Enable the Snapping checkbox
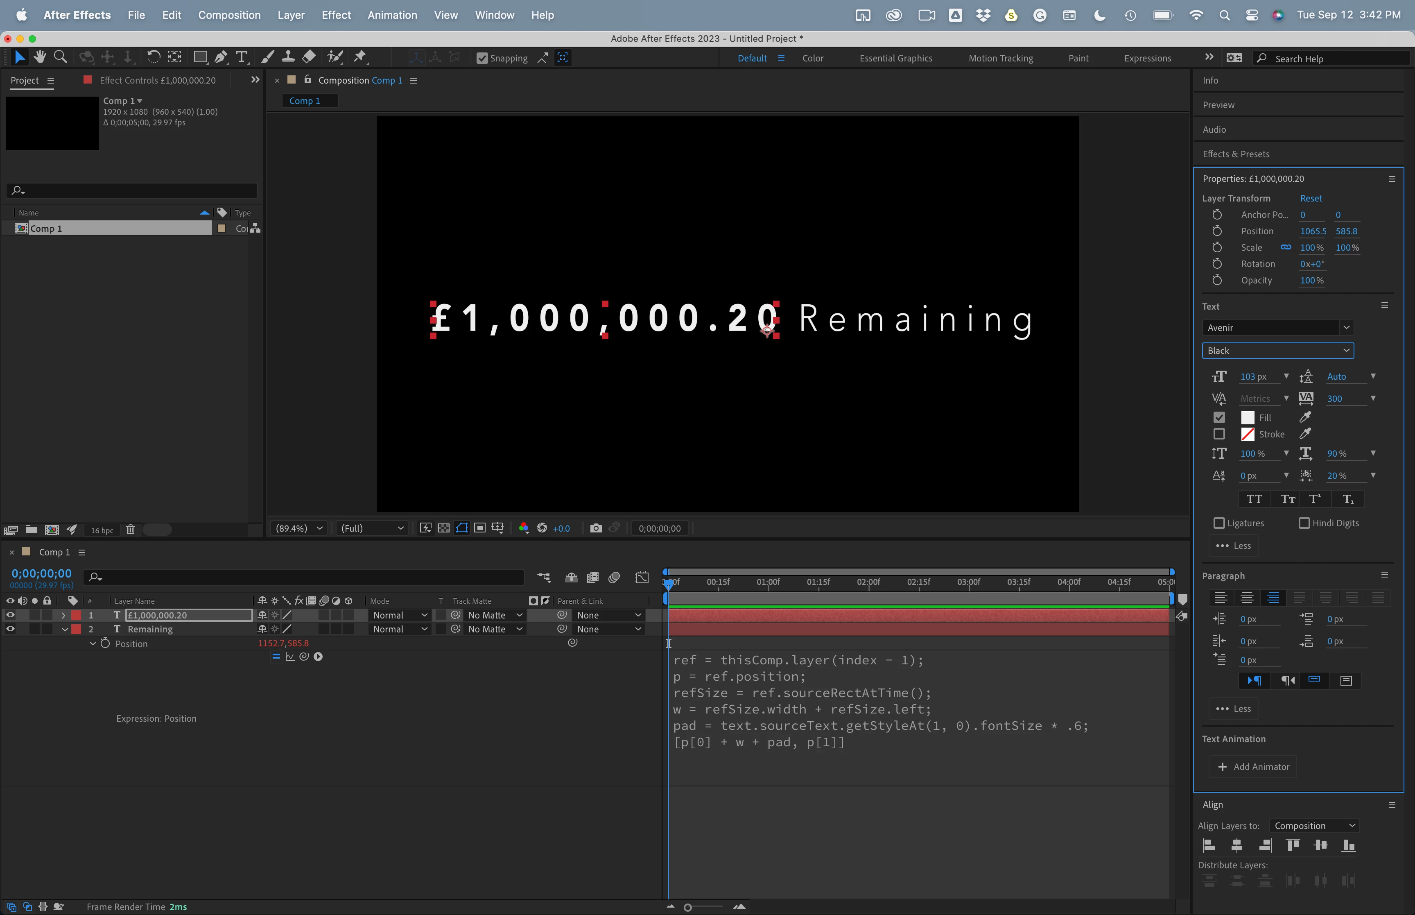This screenshot has width=1415, height=915. click(x=482, y=58)
